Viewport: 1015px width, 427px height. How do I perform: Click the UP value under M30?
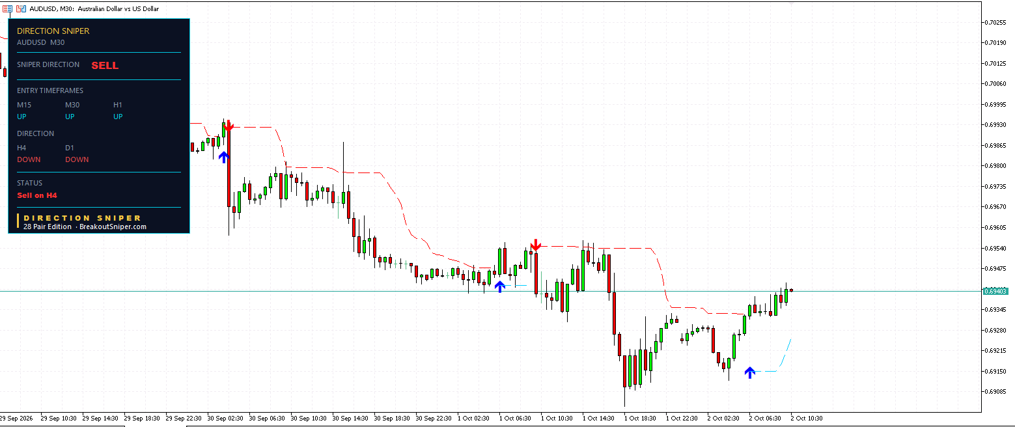tap(70, 117)
